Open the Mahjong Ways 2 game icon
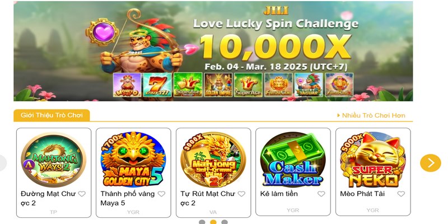The width and height of the screenshot is (448, 224). pos(53,160)
